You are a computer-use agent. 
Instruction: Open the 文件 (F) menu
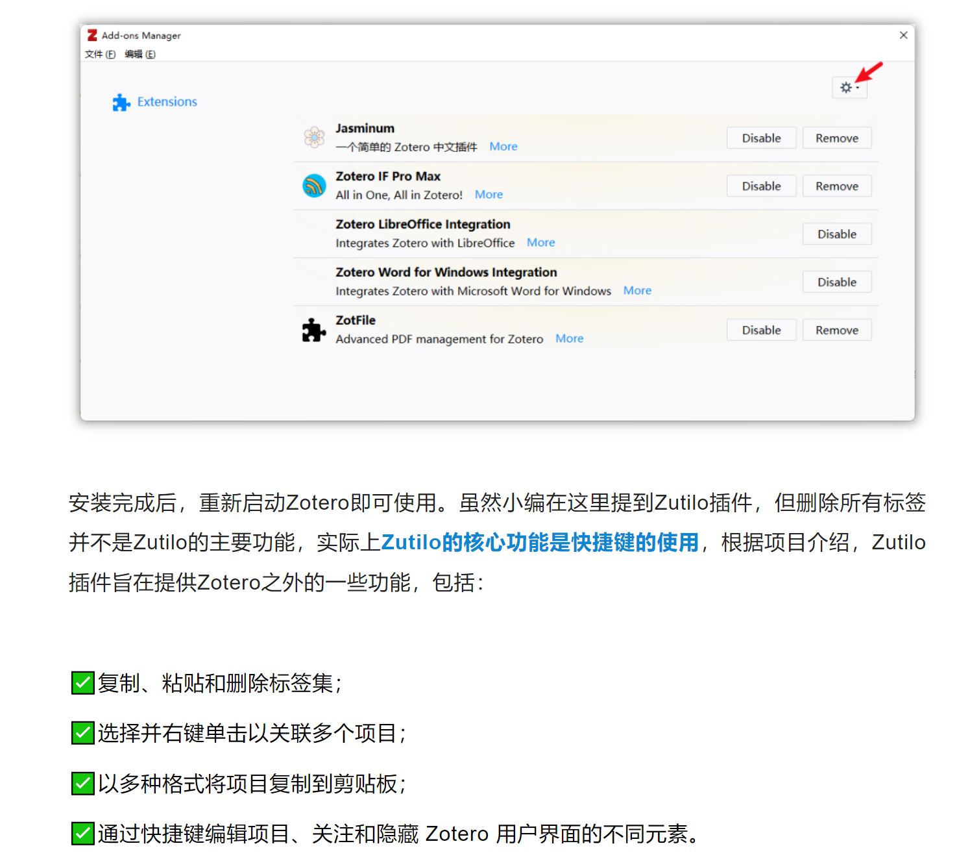click(100, 54)
